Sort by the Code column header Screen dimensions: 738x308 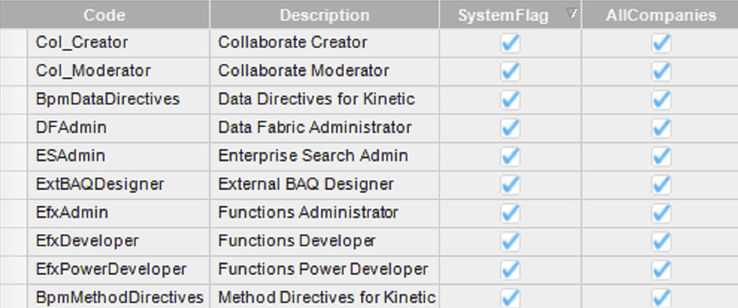click(104, 15)
